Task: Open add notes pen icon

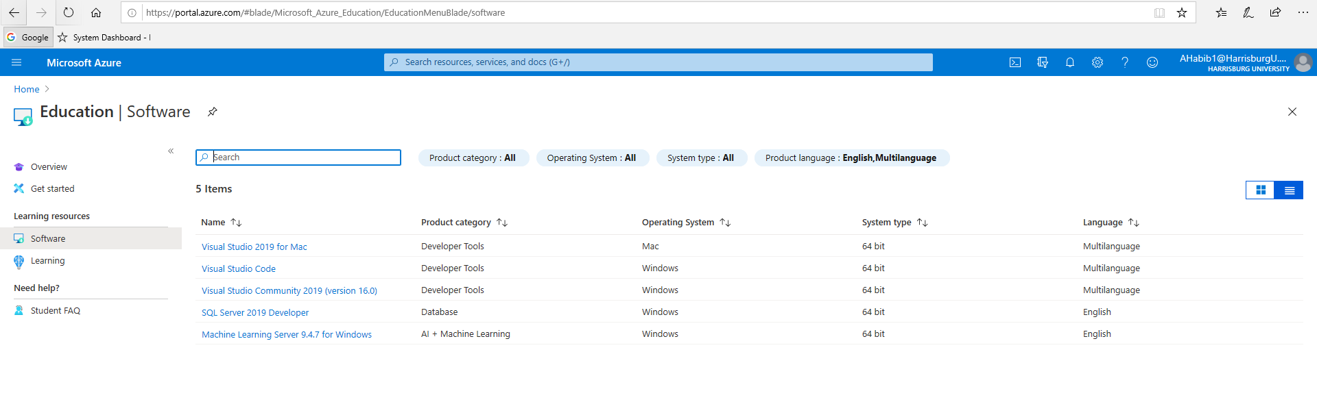Action: coord(1248,12)
